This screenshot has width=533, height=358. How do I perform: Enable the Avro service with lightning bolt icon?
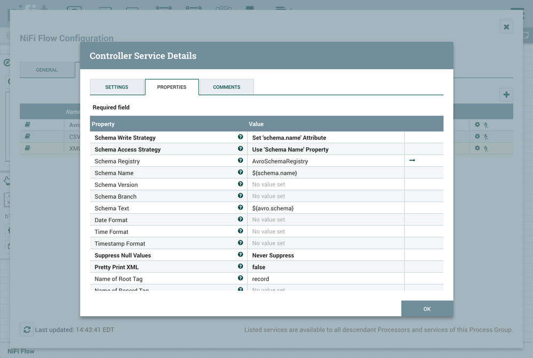[486, 125]
